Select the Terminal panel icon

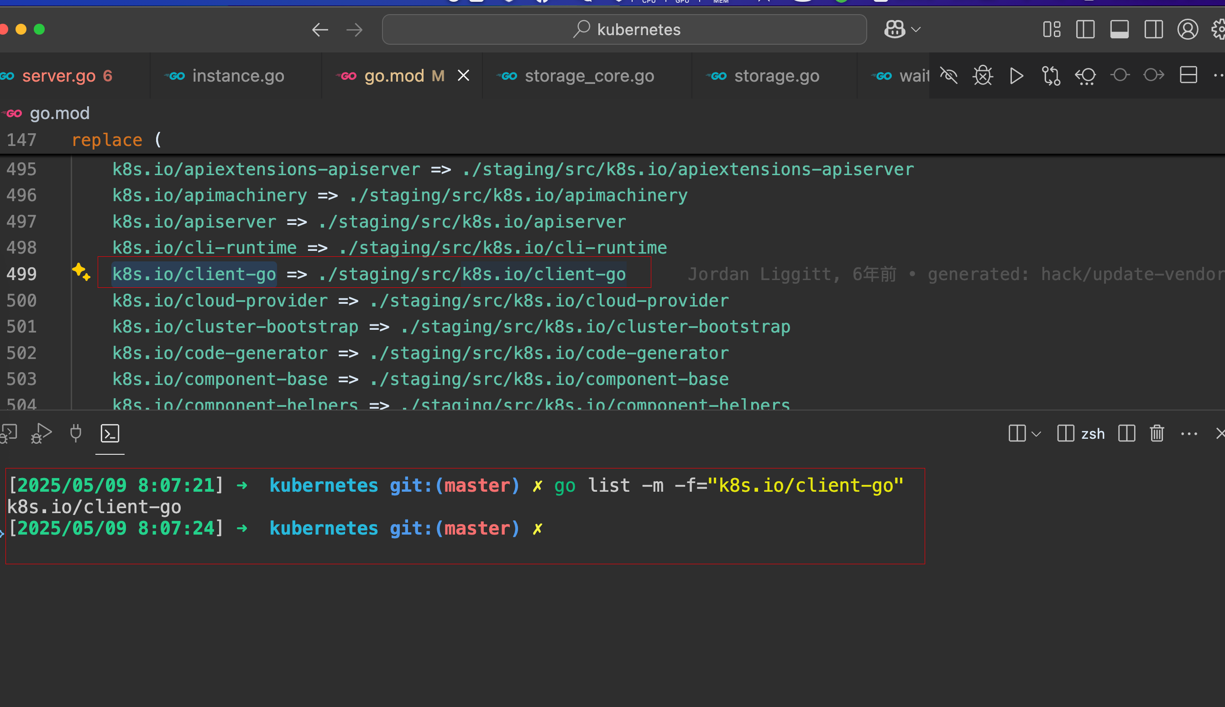pyautogui.click(x=110, y=433)
